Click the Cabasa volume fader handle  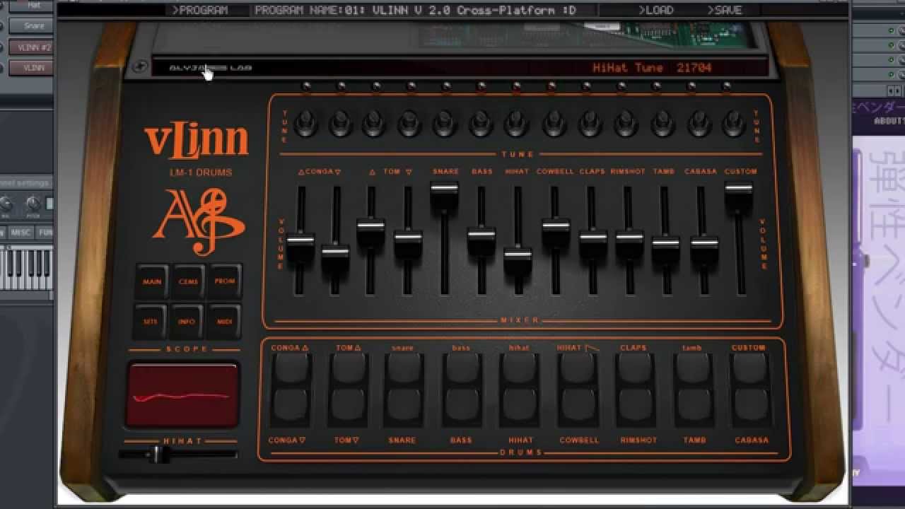click(704, 243)
